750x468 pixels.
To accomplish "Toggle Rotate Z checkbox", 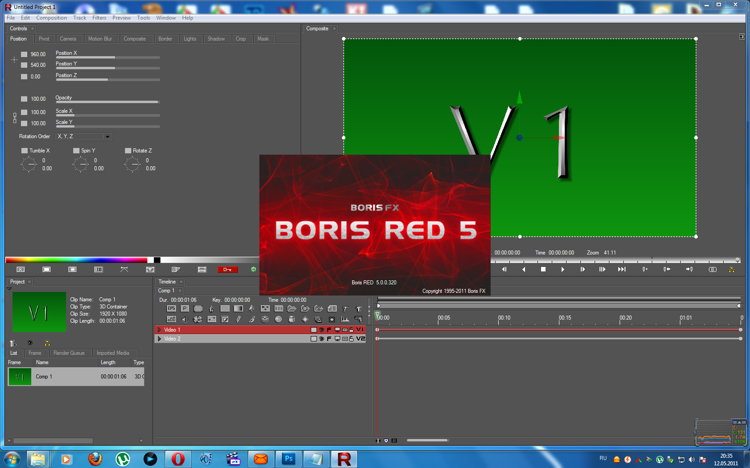I will pyautogui.click(x=128, y=151).
